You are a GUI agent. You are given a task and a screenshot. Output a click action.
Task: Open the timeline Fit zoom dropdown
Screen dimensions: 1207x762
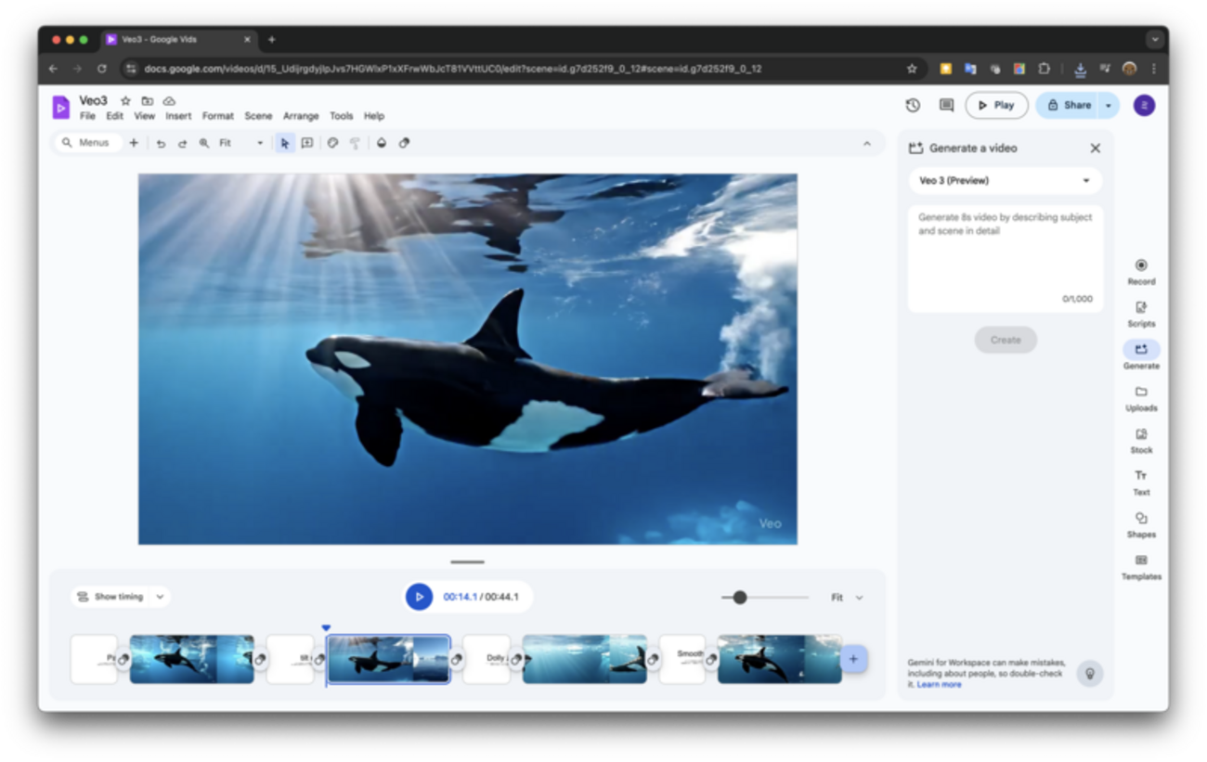pos(847,598)
